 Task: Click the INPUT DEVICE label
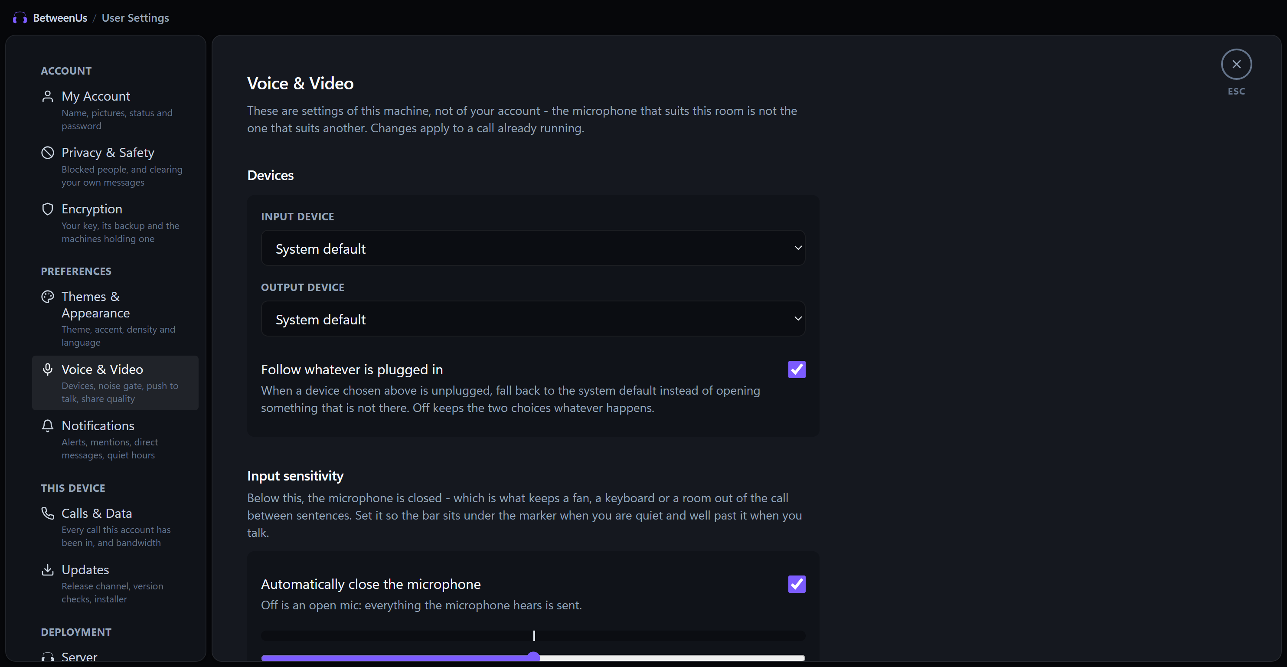click(297, 217)
